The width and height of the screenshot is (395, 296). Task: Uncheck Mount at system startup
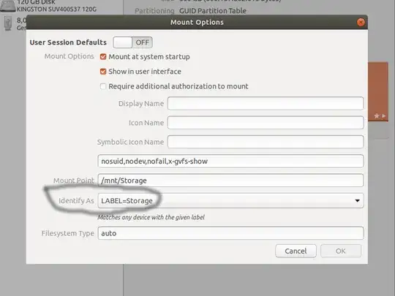click(103, 56)
